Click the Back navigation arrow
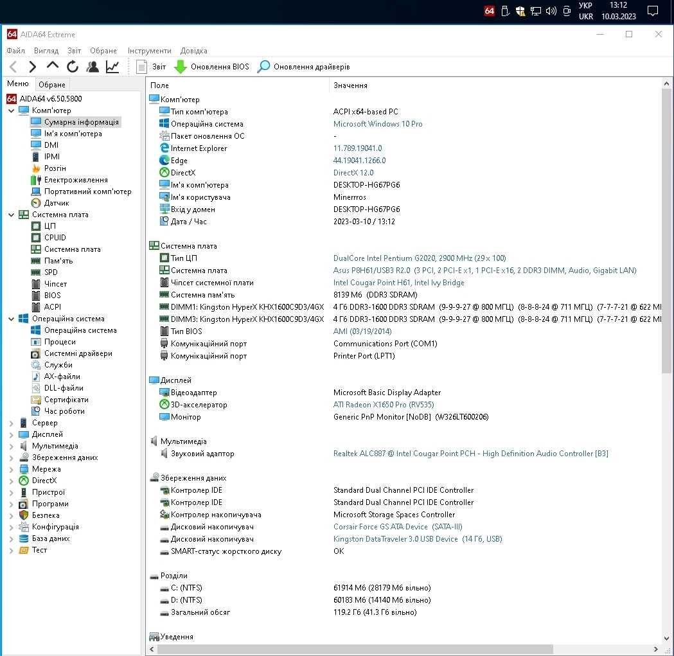Screen dimensions: 674x656 13,67
